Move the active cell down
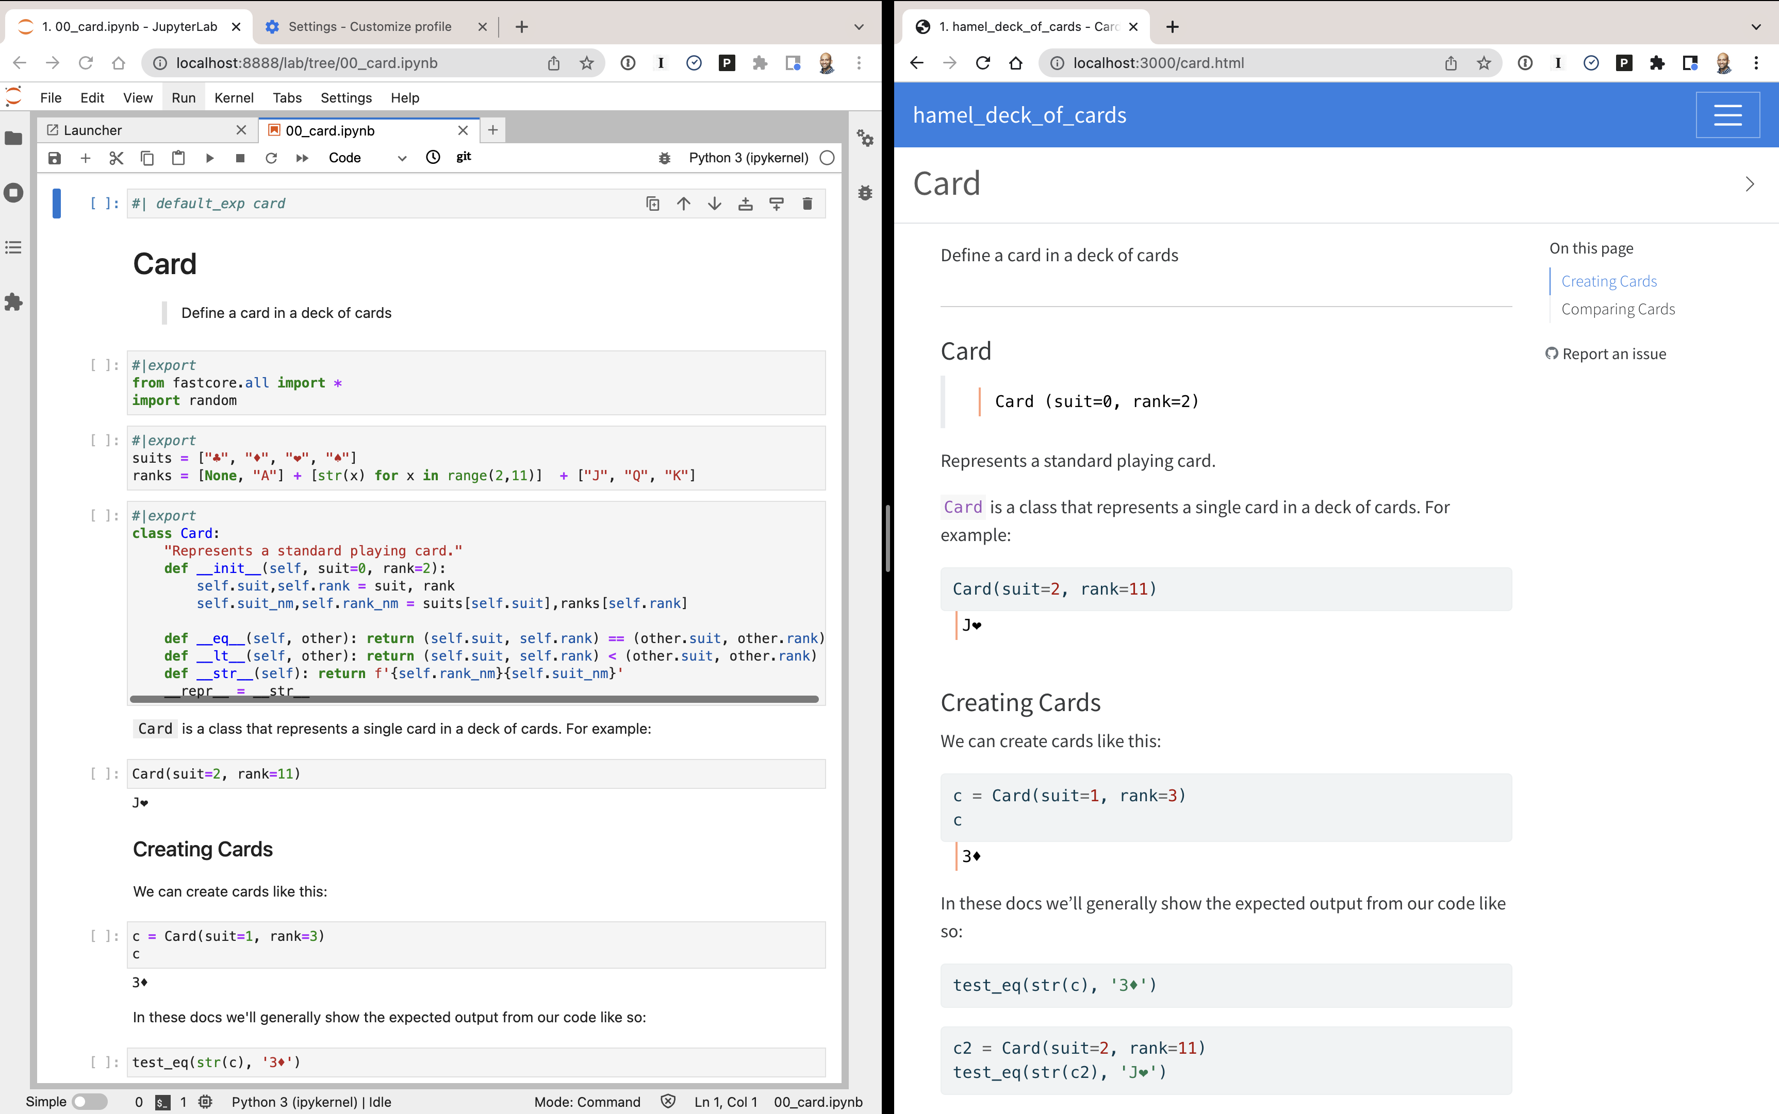 [714, 204]
